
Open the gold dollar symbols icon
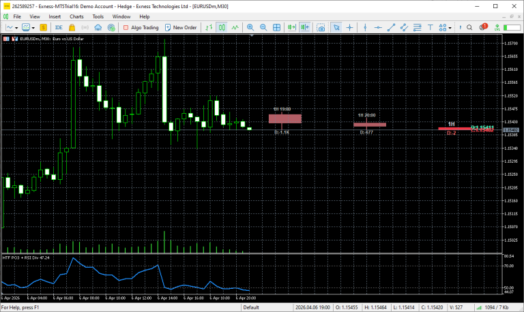click(x=43, y=27)
